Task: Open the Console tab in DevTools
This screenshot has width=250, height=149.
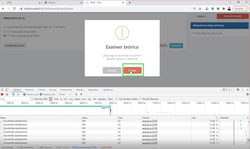Action: tap(41, 90)
